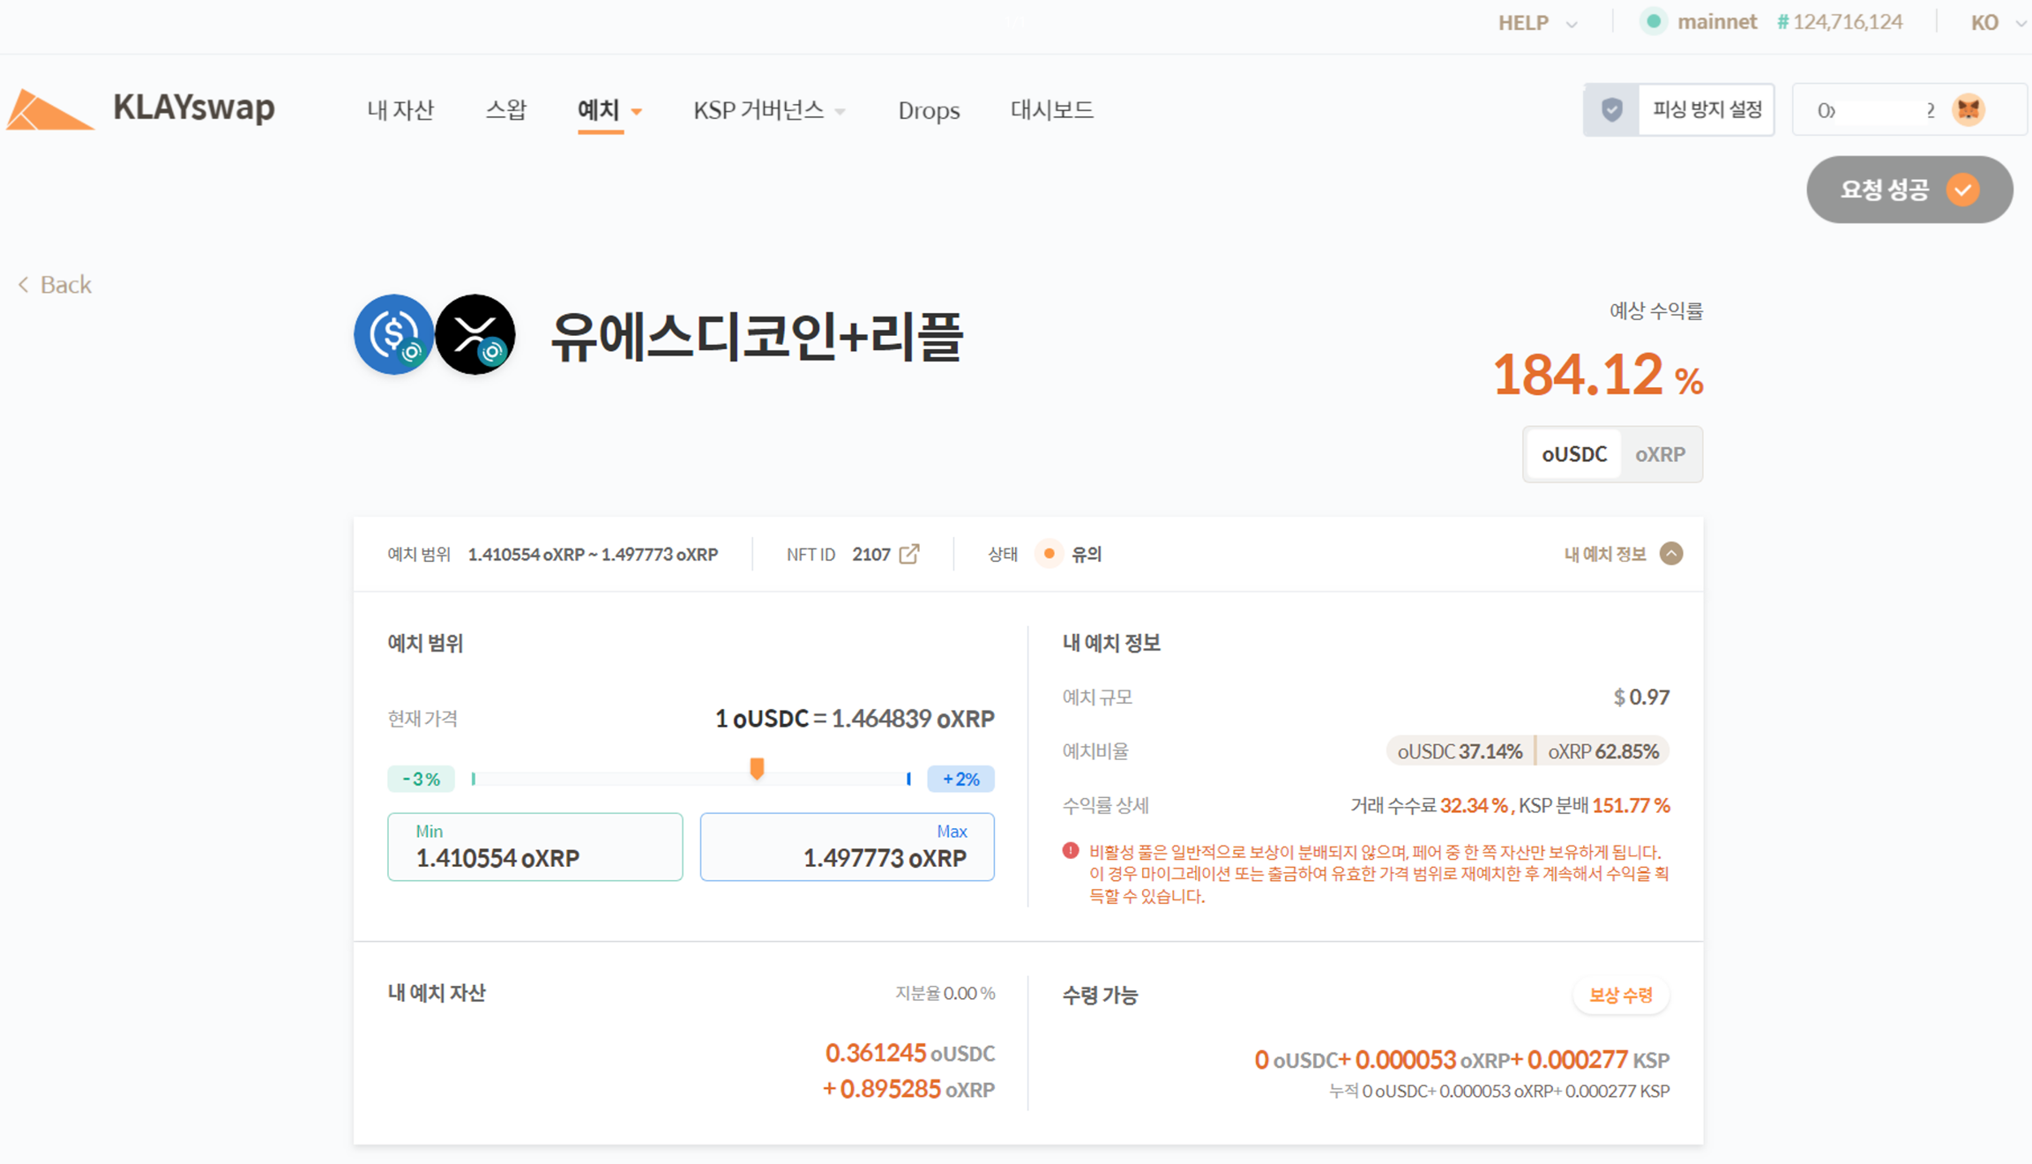Expand the 예치 deposit dropdown
This screenshot has width=2032, height=1164.
(x=609, y=110)
